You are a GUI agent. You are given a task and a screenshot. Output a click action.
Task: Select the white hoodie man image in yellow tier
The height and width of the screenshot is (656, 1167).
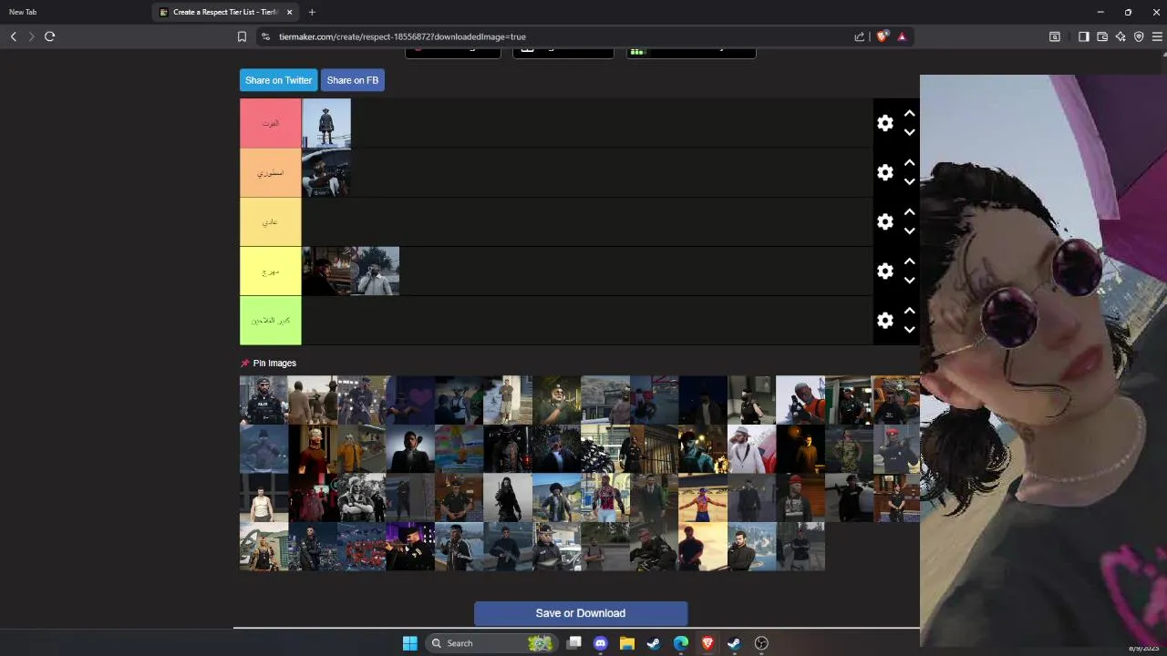(x=375, y=271)
